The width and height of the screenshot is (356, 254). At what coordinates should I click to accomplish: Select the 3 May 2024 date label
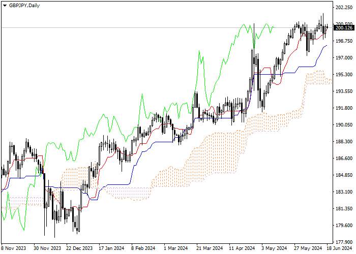click(x=274, y=248)
